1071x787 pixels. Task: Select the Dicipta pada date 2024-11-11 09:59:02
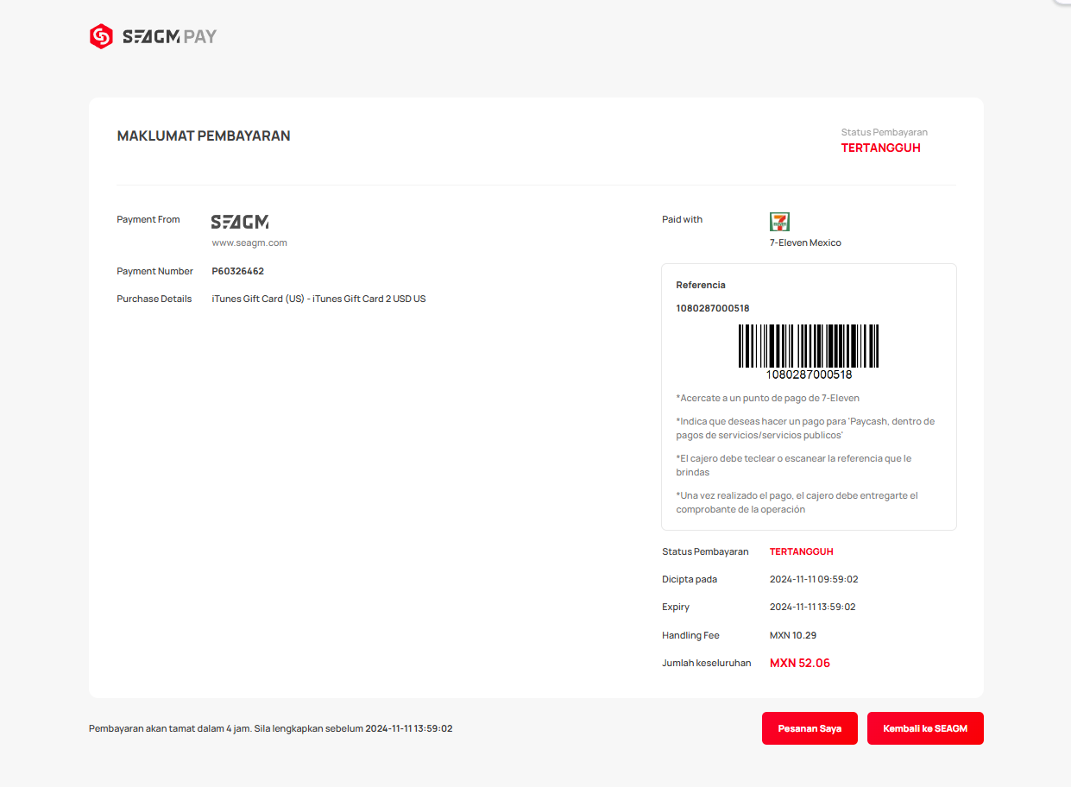(814, 580)
